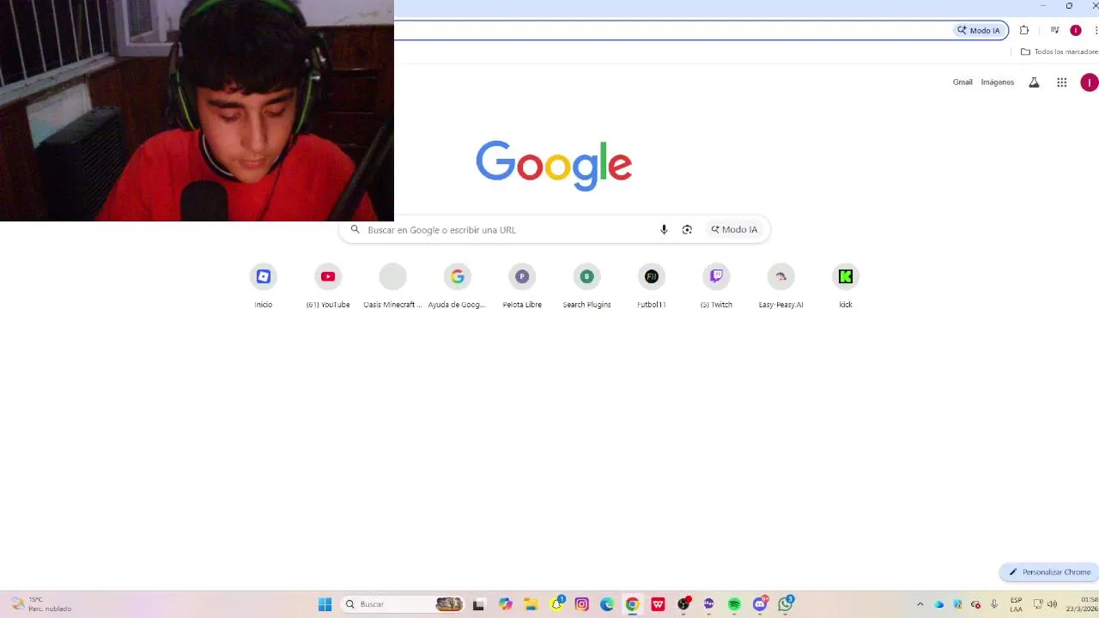This screenshot has width=1099, height=618.
Task: Open WhatsApp from the taskbar
Action: pos(785,604)
